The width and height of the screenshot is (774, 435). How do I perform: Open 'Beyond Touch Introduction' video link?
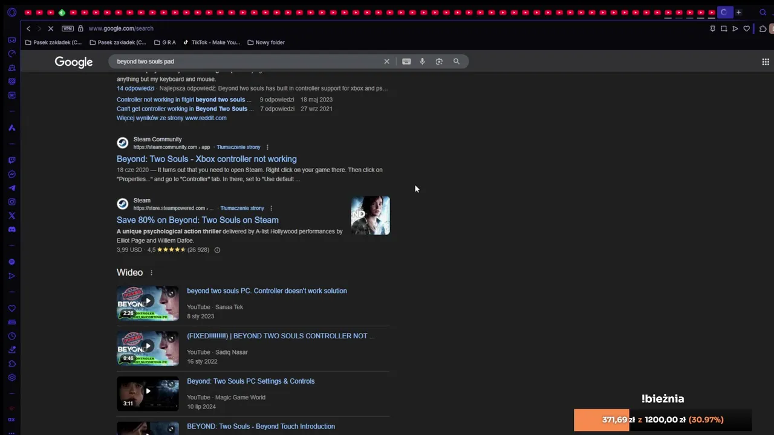261,427
